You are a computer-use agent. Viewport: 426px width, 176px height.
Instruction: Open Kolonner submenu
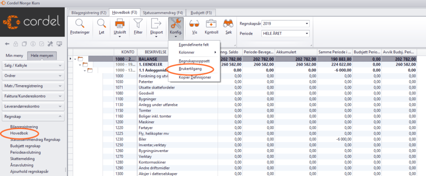(194, 52)
